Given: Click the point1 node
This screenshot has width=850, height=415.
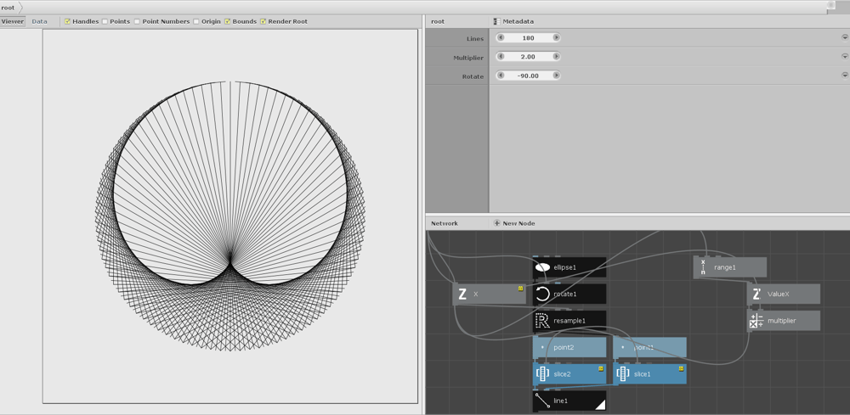Looking at the screenshot, I should [649, 347].
